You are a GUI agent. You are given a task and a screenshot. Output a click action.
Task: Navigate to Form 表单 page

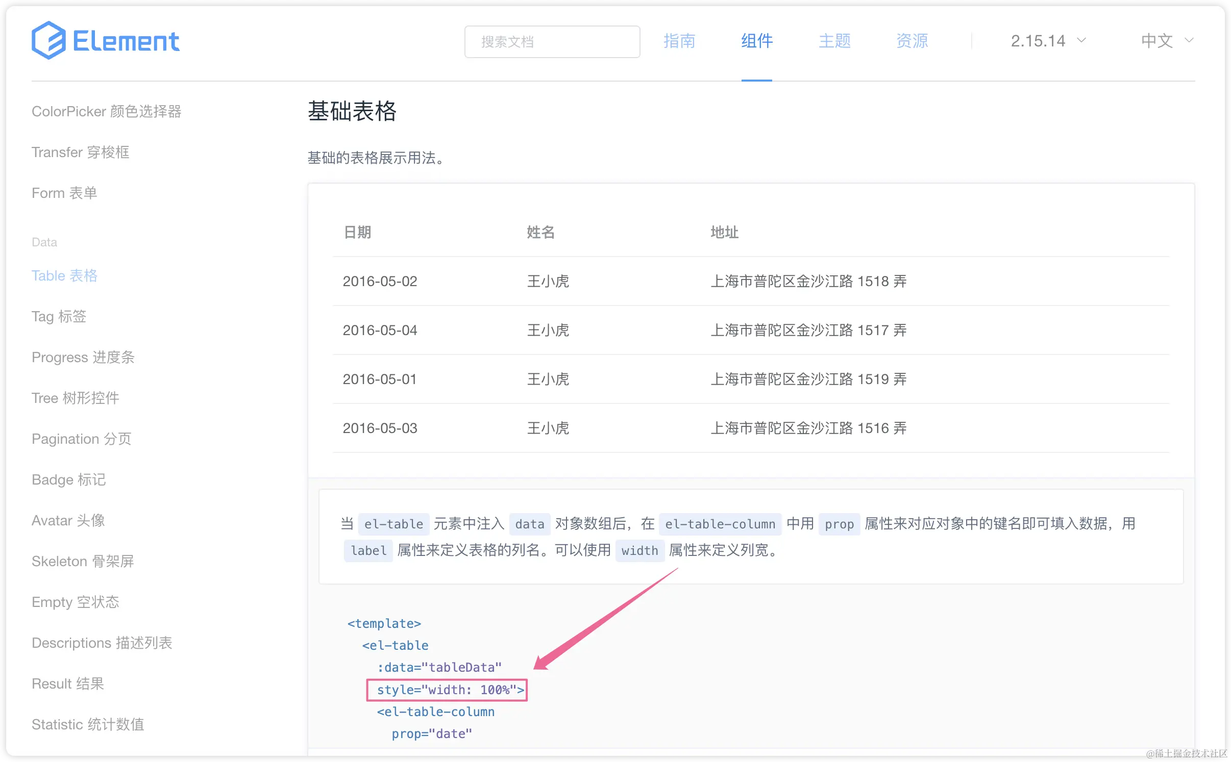64,193
